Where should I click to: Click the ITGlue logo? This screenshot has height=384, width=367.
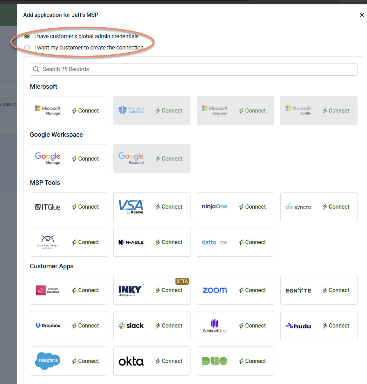coord(48,207)
